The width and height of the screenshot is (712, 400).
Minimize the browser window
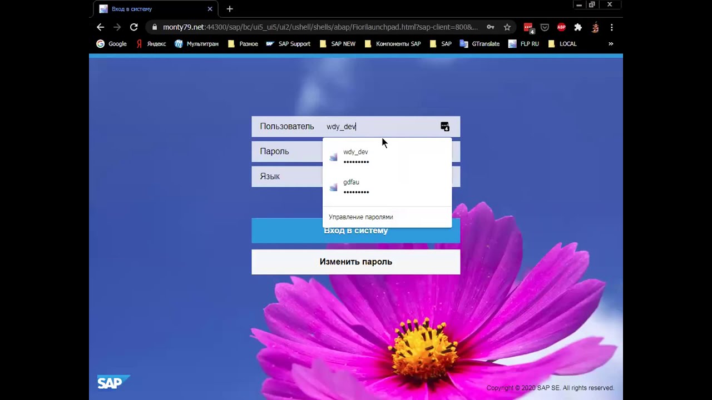(x=579, y=5)
